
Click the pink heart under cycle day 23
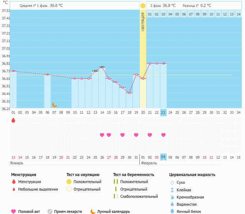163,135
